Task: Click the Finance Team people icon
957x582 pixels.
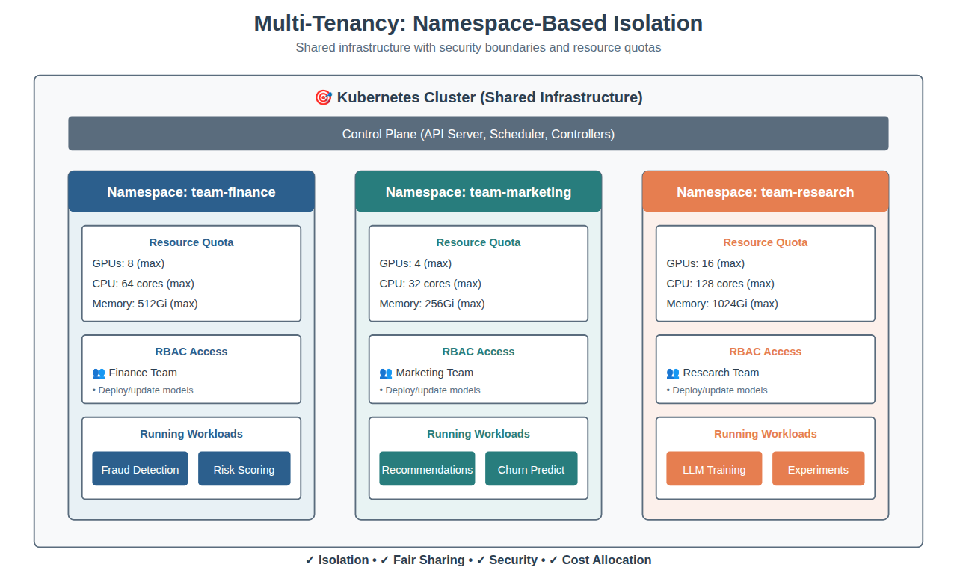Action: coord(99,373)
